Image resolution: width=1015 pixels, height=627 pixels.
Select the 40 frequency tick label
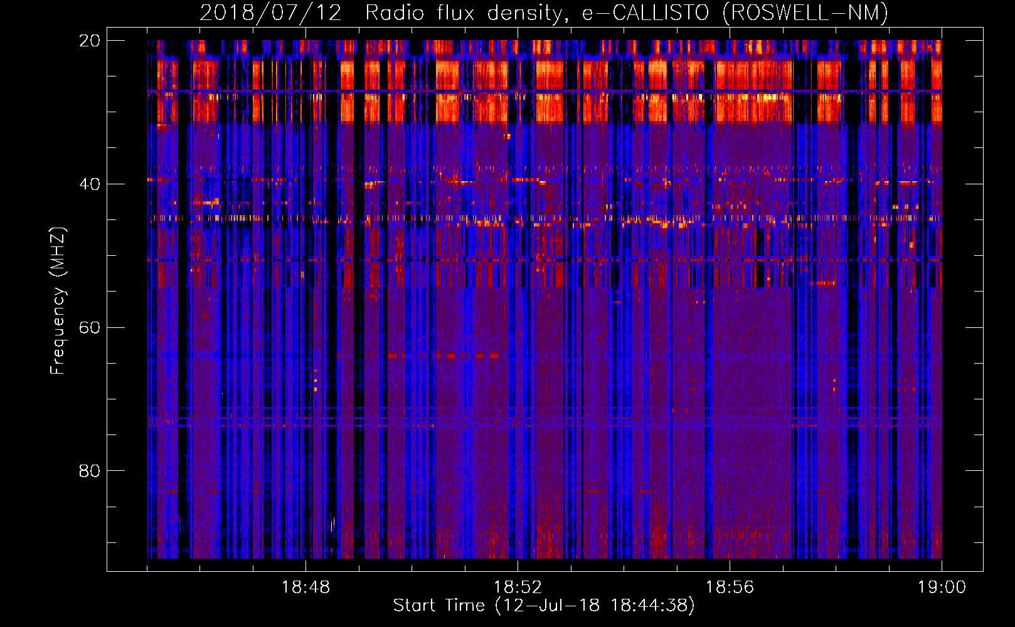click(x=89, y=184)
